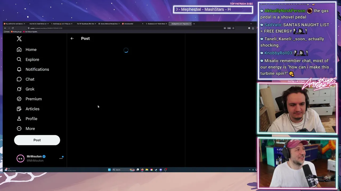Click SadVato username in chat
341x191 pixels.
point(273,25)
